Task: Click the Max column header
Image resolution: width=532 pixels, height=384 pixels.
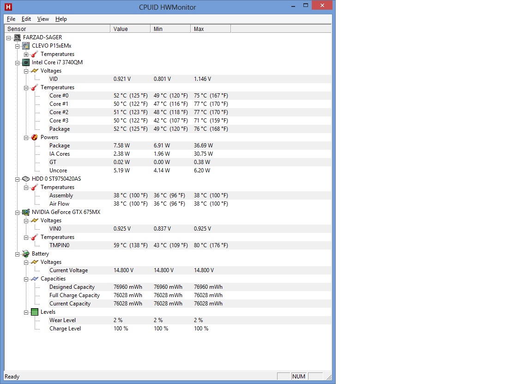Action: coord(211,29)
